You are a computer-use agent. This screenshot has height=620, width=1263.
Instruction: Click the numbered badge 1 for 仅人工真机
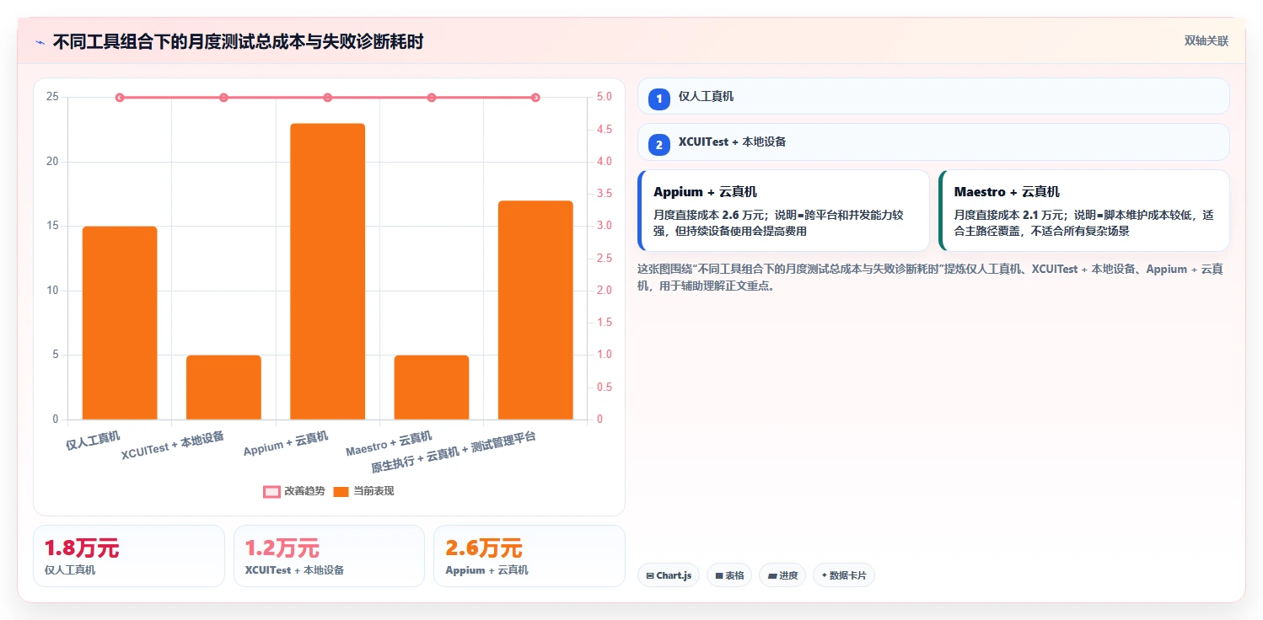[659, 99]
